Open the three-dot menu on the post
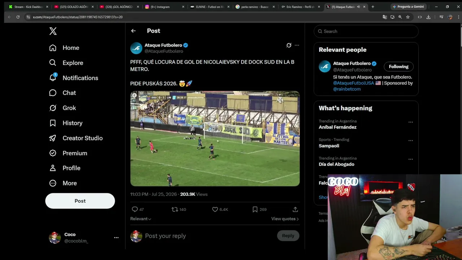462x260 pixels. (x=297, y=45)
